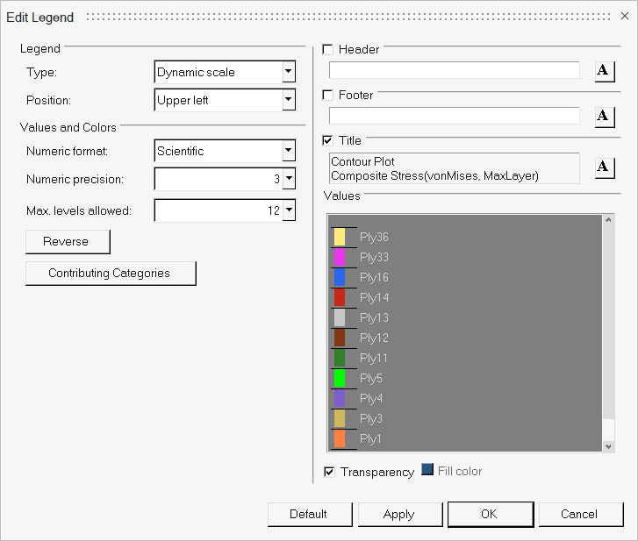638x541 pixels.
Task: Toggle the Transparency checkbox
Action: pos(330,472)
